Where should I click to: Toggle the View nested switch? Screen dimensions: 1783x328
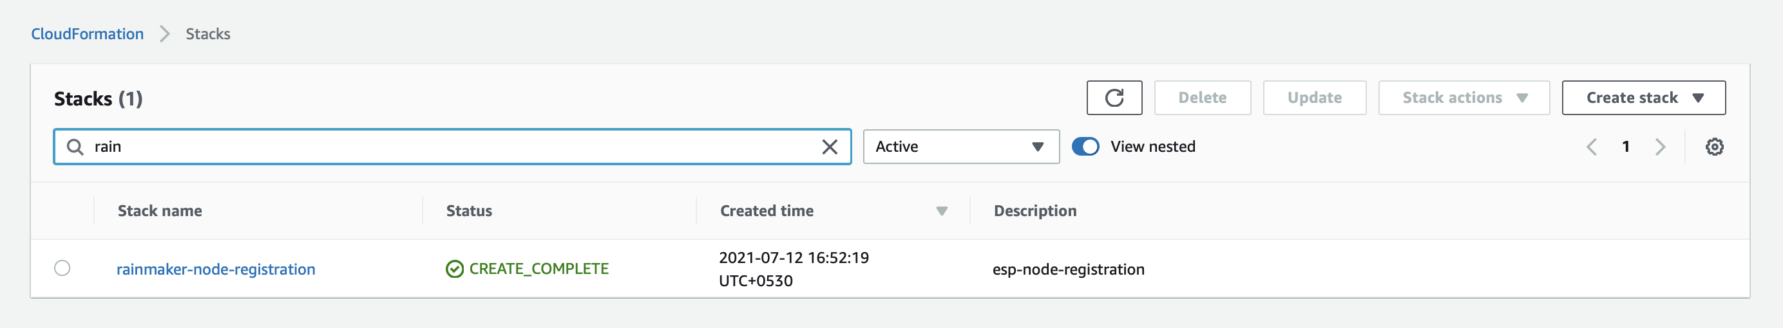pyautogui.click(x=1085, y=147)
